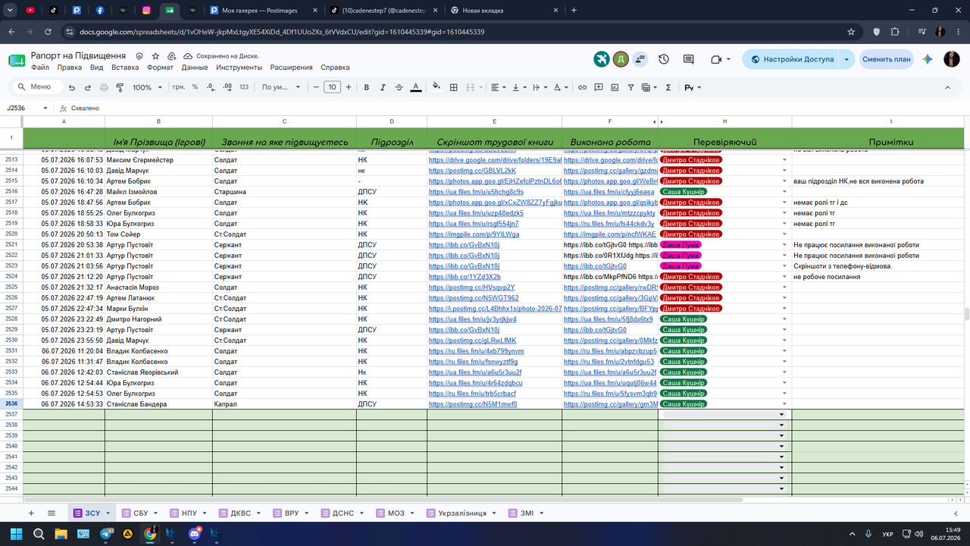Open the ЗСУ sheet tab arrow
The height and width of the screenshot is (546, 970).
pos(108,513)
